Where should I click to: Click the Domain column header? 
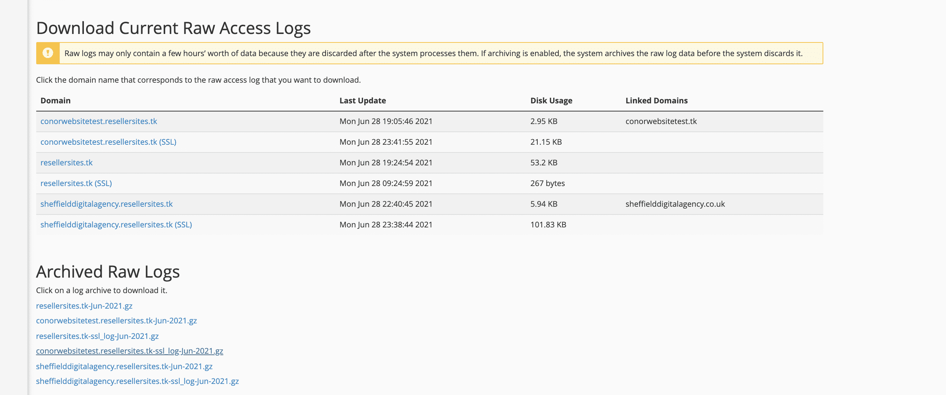point(55,101)
